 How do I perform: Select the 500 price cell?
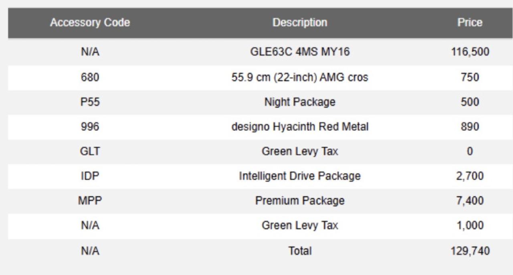[470, 102]
